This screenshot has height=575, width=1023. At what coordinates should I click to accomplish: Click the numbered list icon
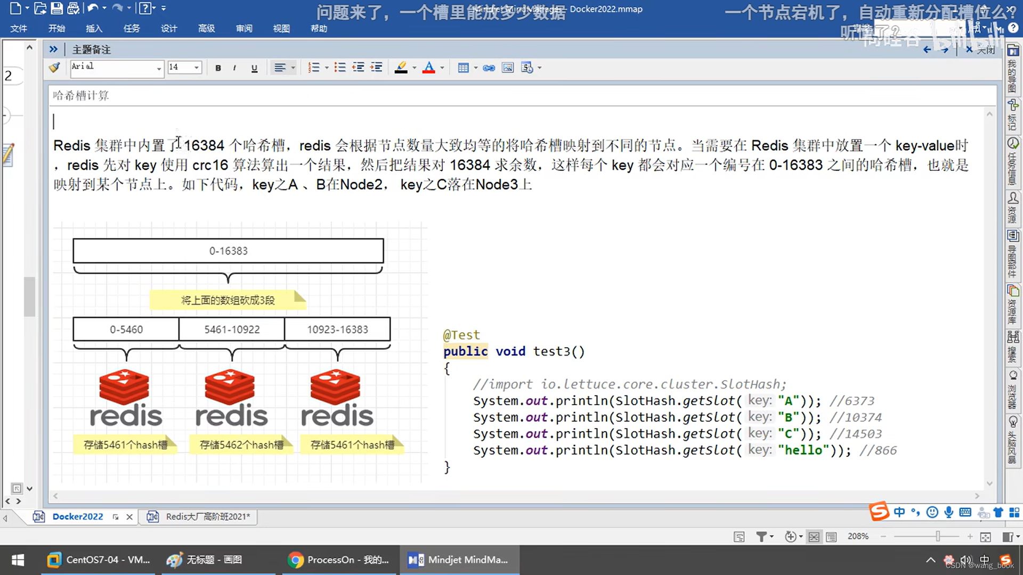tap(314, 68)
